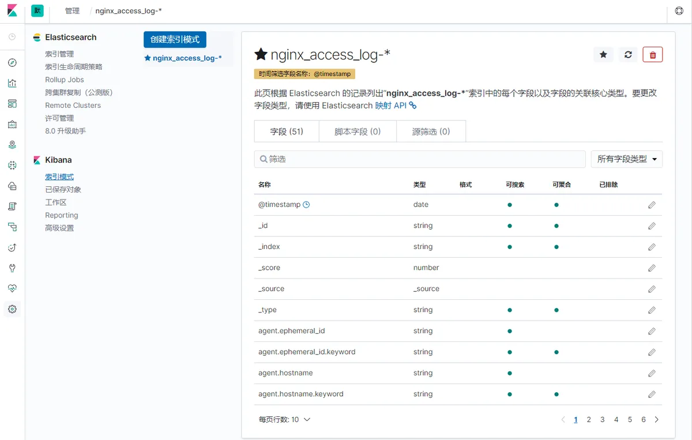Open 跨集群复制（公测版）

(x=79, y=92)
